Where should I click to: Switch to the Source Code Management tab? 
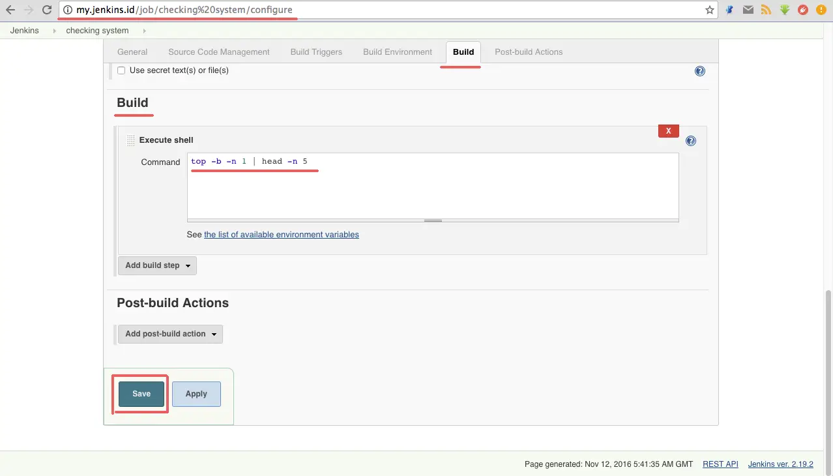point(219,52)
